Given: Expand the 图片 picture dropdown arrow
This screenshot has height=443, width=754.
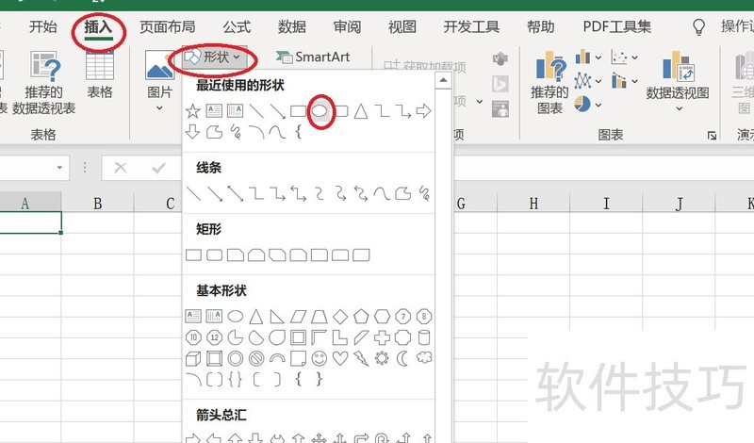Looking at the screenshot, I should [159, 107].
